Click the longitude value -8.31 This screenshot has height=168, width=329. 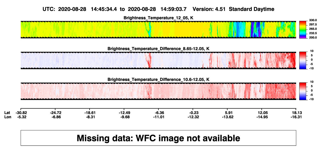click(90, 117)
